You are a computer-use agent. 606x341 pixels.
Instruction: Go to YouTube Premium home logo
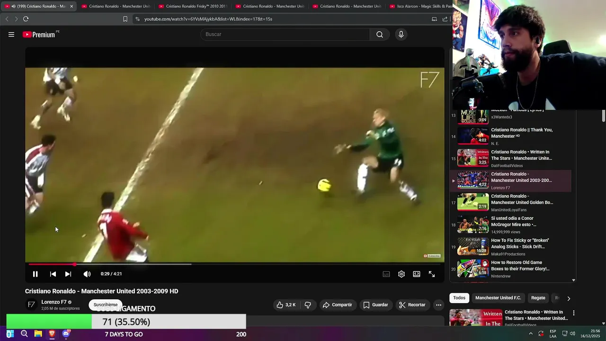pos(39,35)
